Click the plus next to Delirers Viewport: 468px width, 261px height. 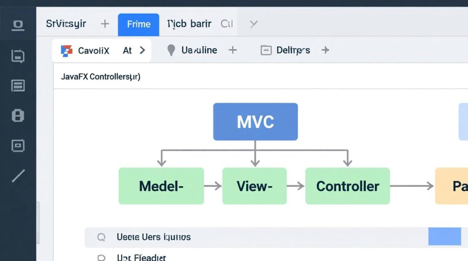(x=325, y=50)
